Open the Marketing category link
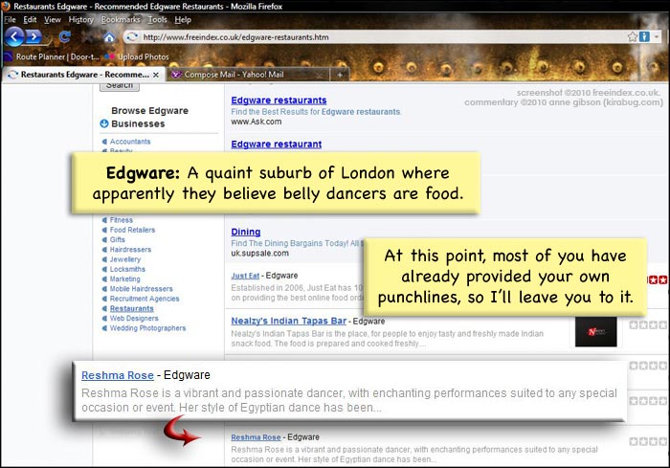670x468 pixels. [x=124, y=279]
